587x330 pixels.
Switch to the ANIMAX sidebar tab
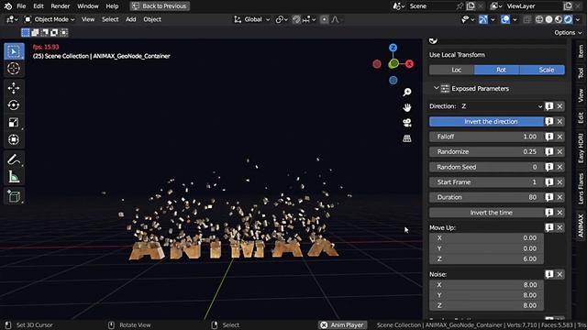[x=581, y=225]
